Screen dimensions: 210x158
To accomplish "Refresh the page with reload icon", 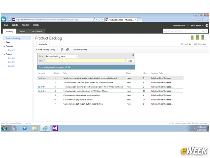I will pos(99,19).
